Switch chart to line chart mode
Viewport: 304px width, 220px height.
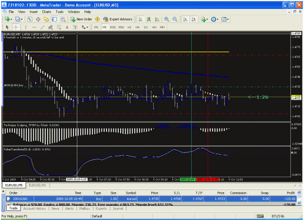(x=157, y=19)
